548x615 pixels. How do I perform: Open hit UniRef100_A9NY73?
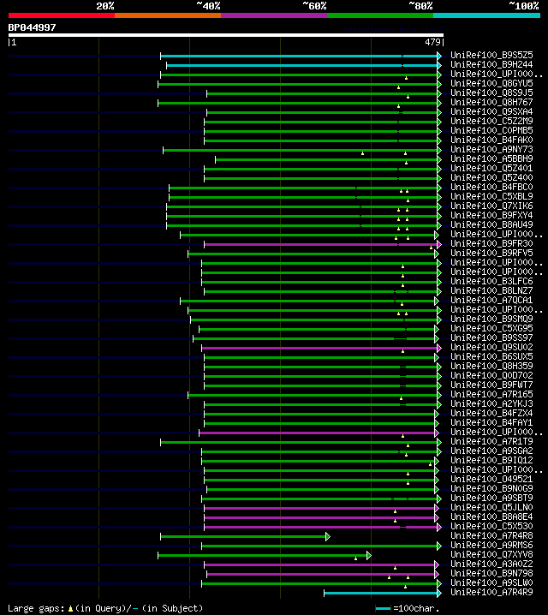tap(491, 149)
